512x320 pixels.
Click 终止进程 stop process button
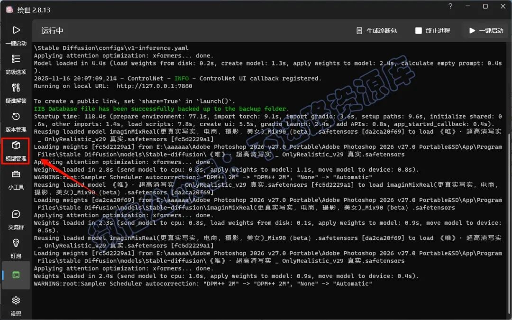(x=433, y=31)
